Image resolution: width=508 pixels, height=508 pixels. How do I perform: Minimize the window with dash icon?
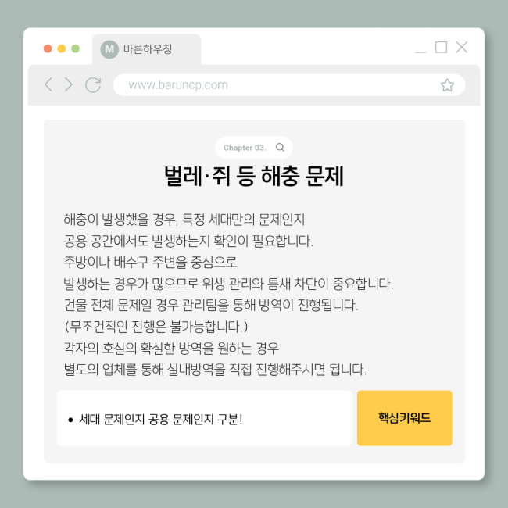pos(420,52)
